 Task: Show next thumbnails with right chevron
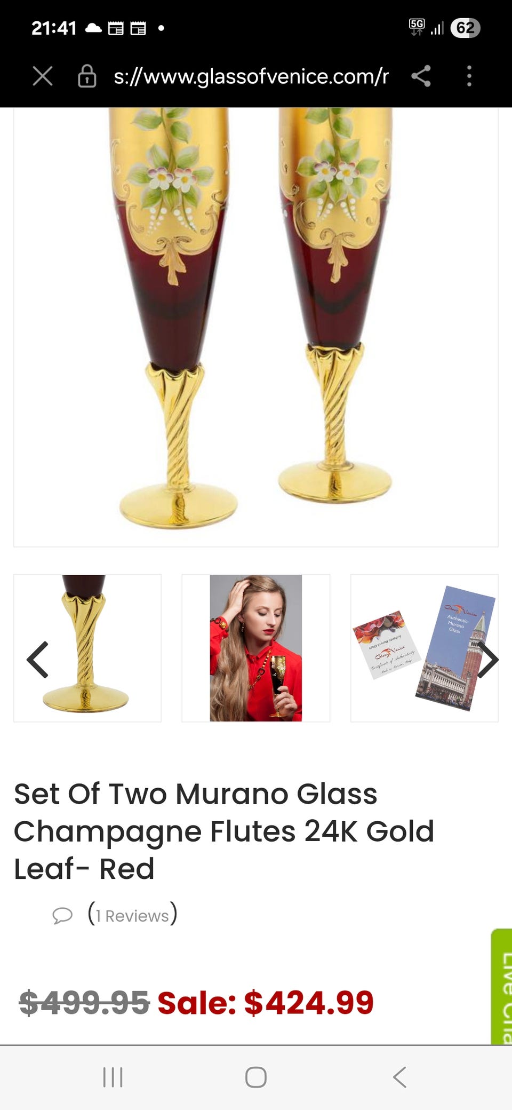pyautogui.click(x=487, y=660)
